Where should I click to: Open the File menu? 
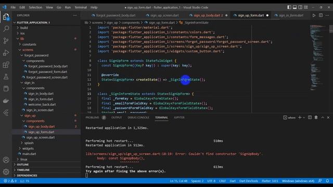(x=13, y=7)
